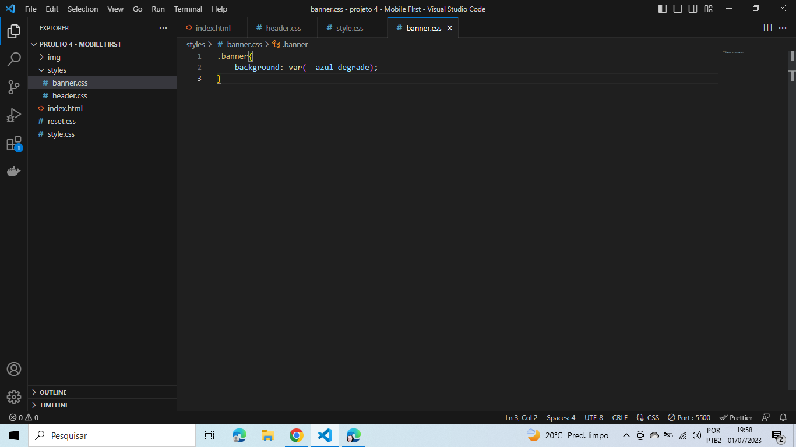Click line number 2 in the gutter

click(x=199, y=68)
